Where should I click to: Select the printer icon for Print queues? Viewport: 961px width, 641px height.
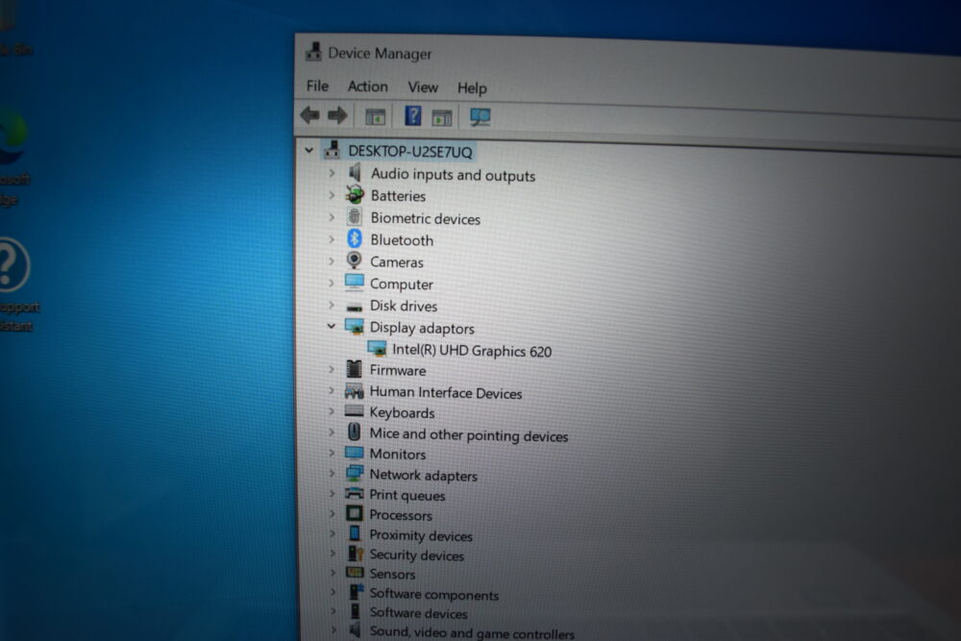click(355, 493)
